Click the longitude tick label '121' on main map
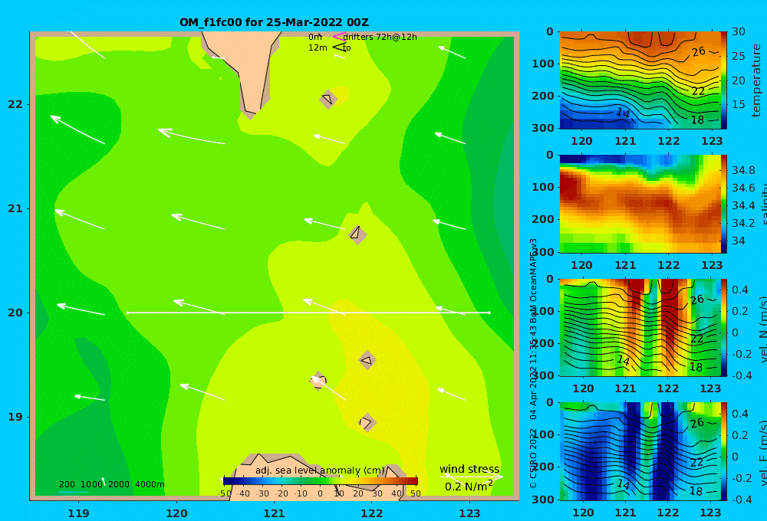 click(275, 513)
